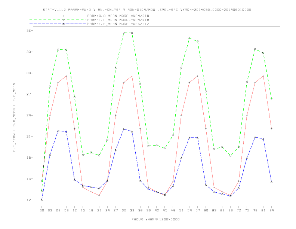Click x-axis forecast hour label 72
This screenshot has width=296, height=229.
tap(239, 210)
